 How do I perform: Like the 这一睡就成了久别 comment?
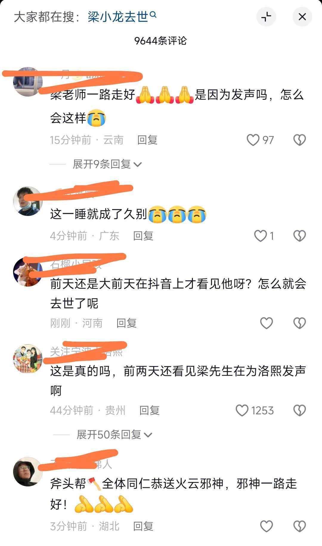260,236
